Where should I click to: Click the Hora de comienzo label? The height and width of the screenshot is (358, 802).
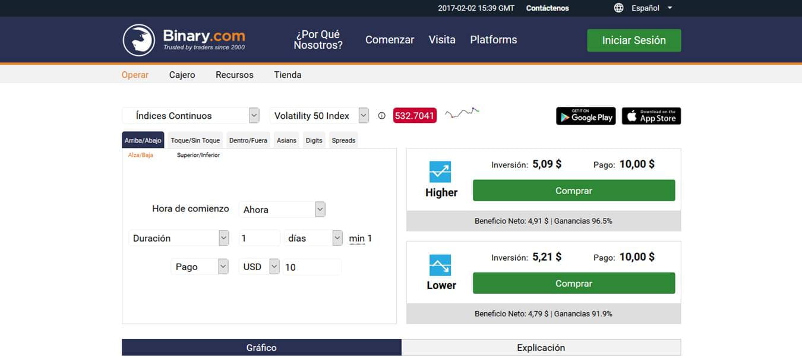point(190,209)
